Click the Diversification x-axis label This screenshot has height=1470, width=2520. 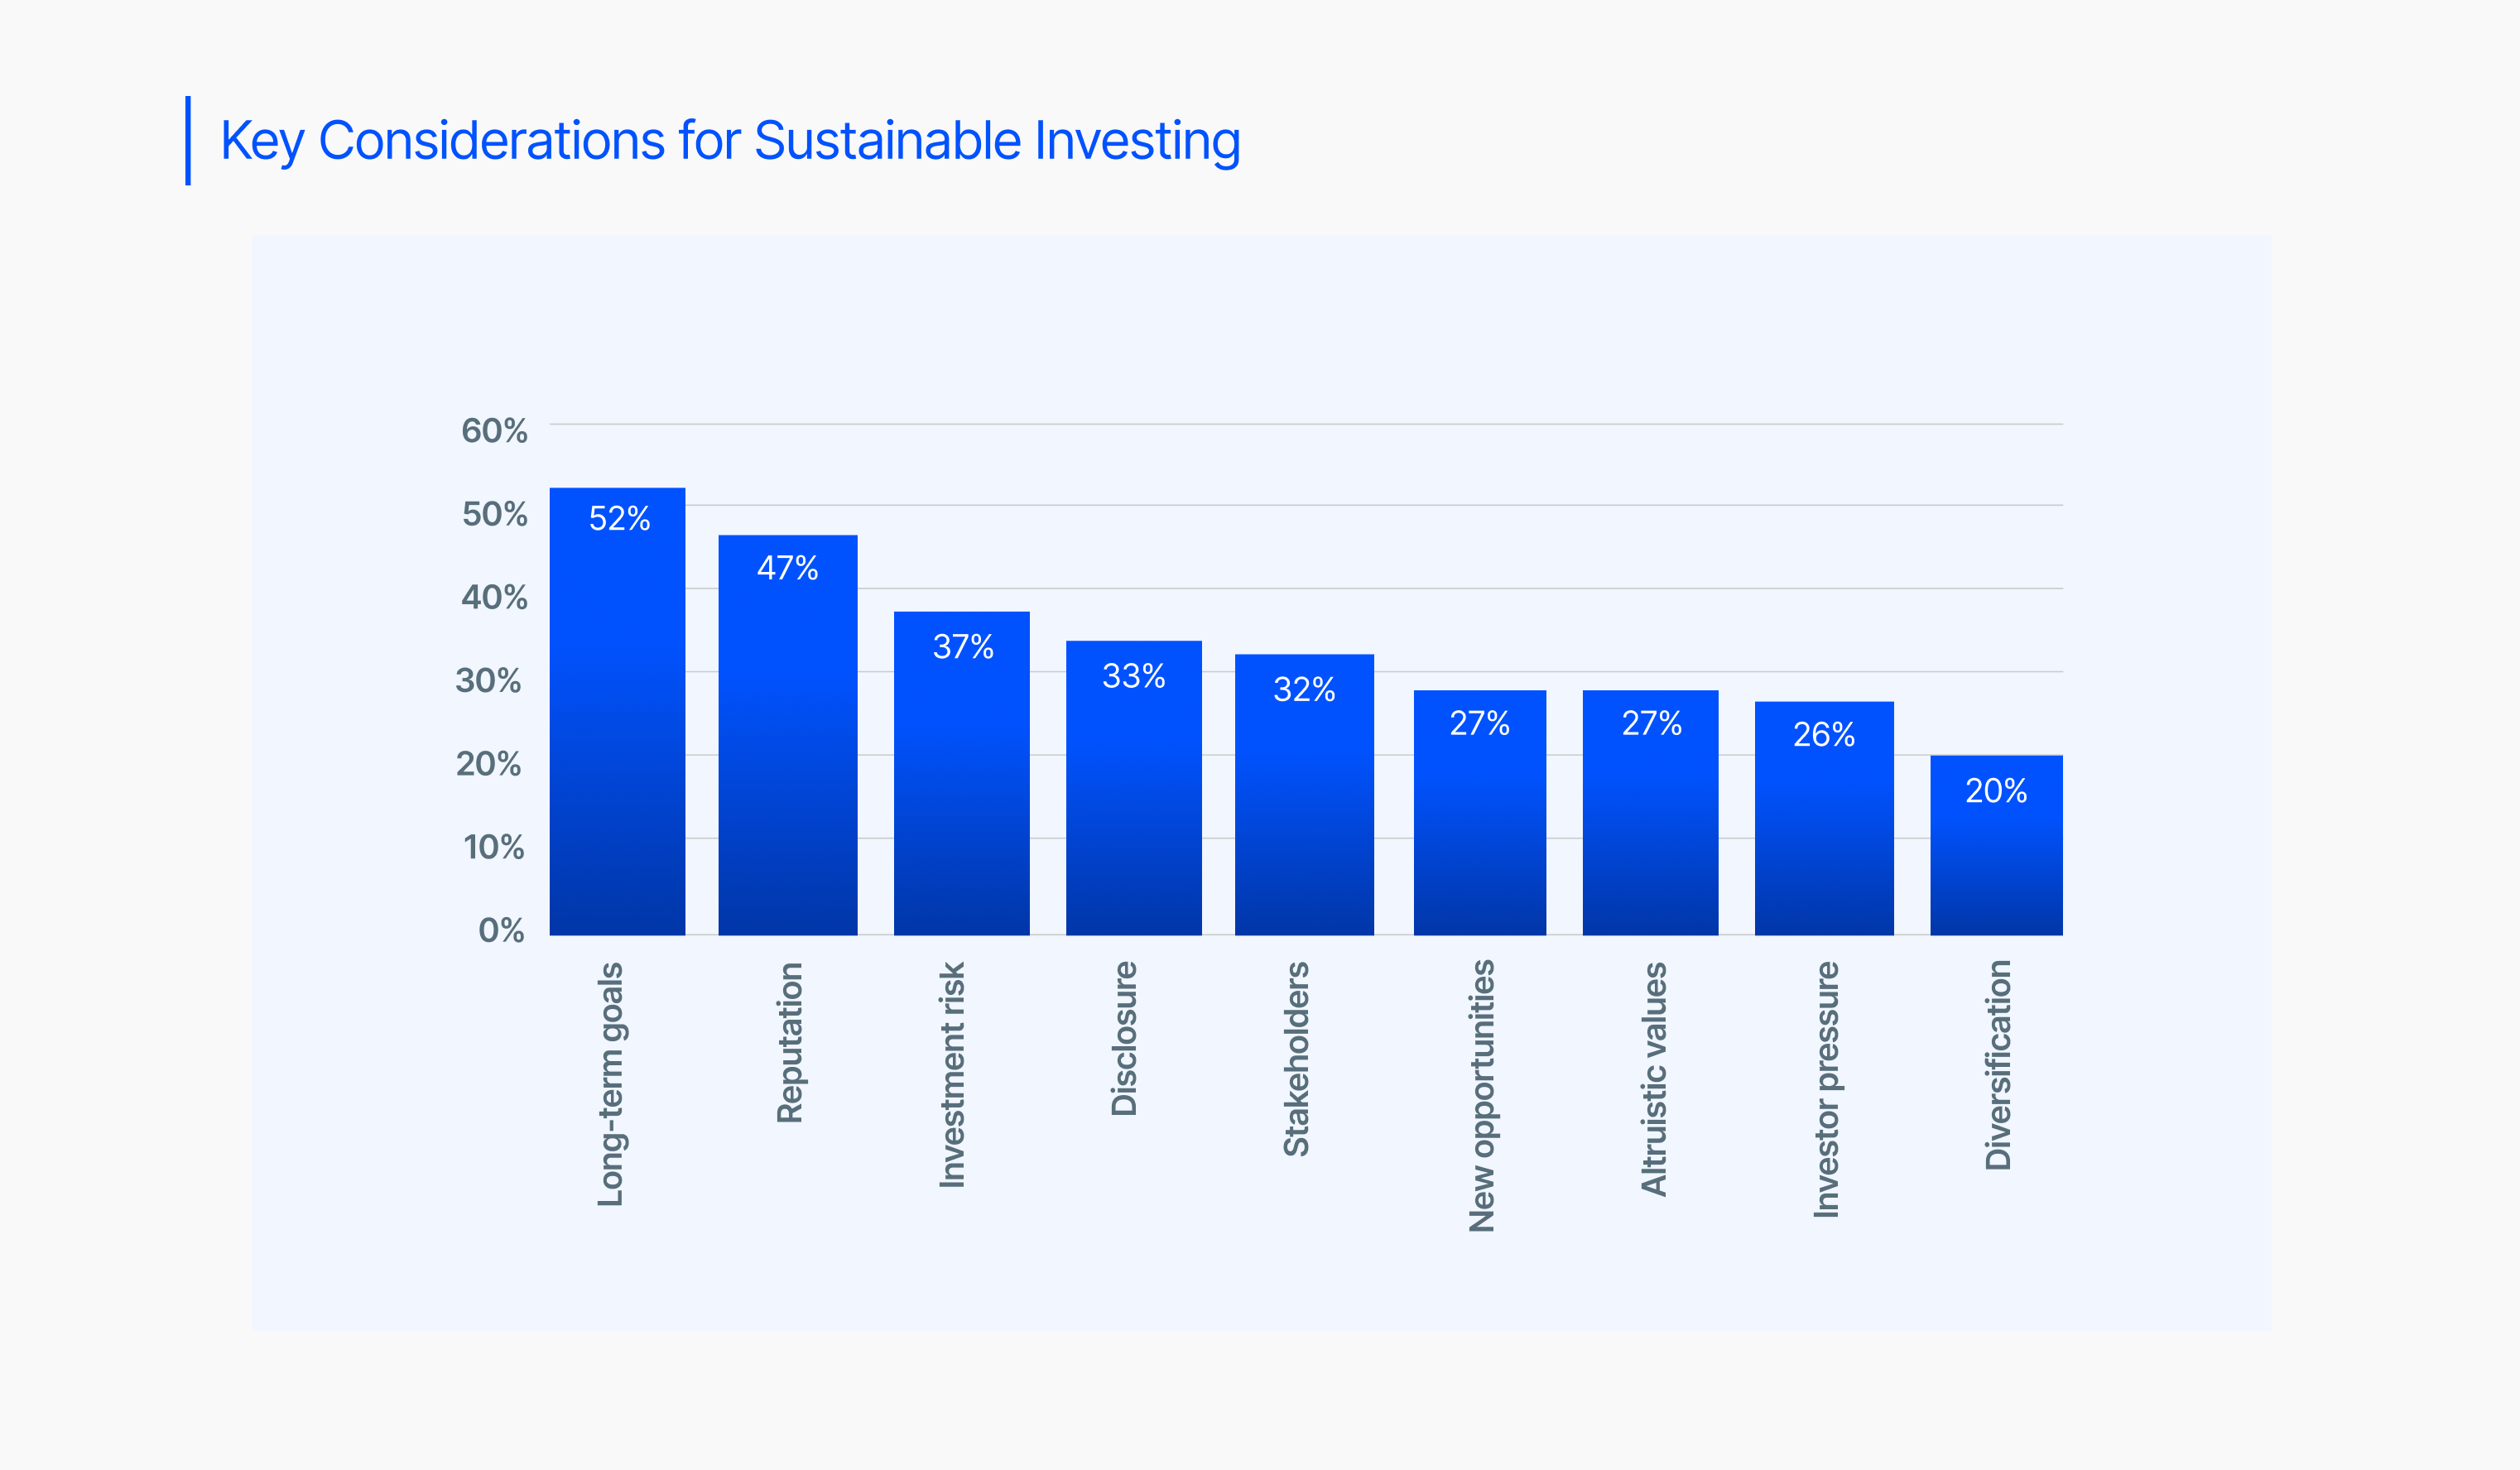[1998, 1065]
